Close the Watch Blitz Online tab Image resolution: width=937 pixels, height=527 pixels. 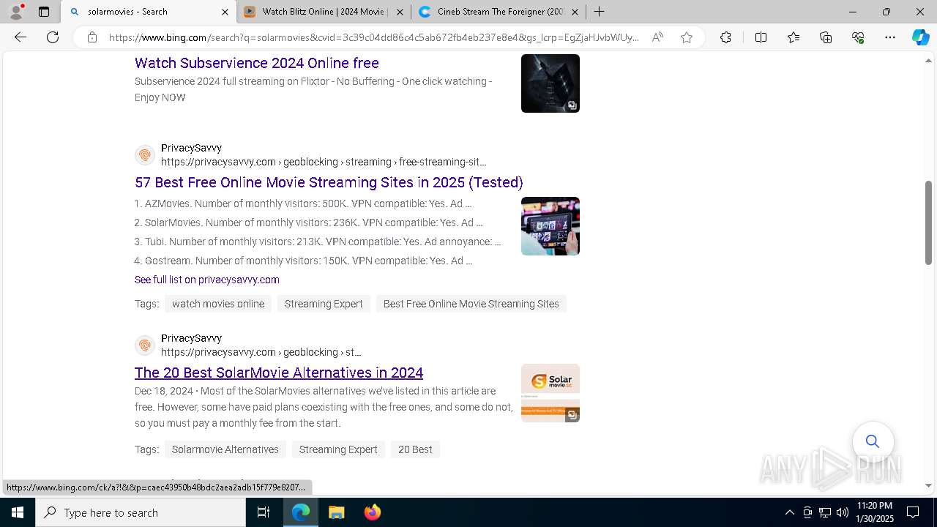click(x=400, y=12)
